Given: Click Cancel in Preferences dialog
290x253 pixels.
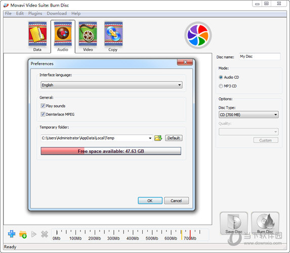Looking at the screenshot, I should [176, 201].
